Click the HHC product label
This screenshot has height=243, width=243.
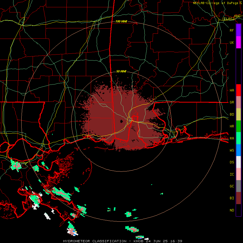click(x=237, y=16)
